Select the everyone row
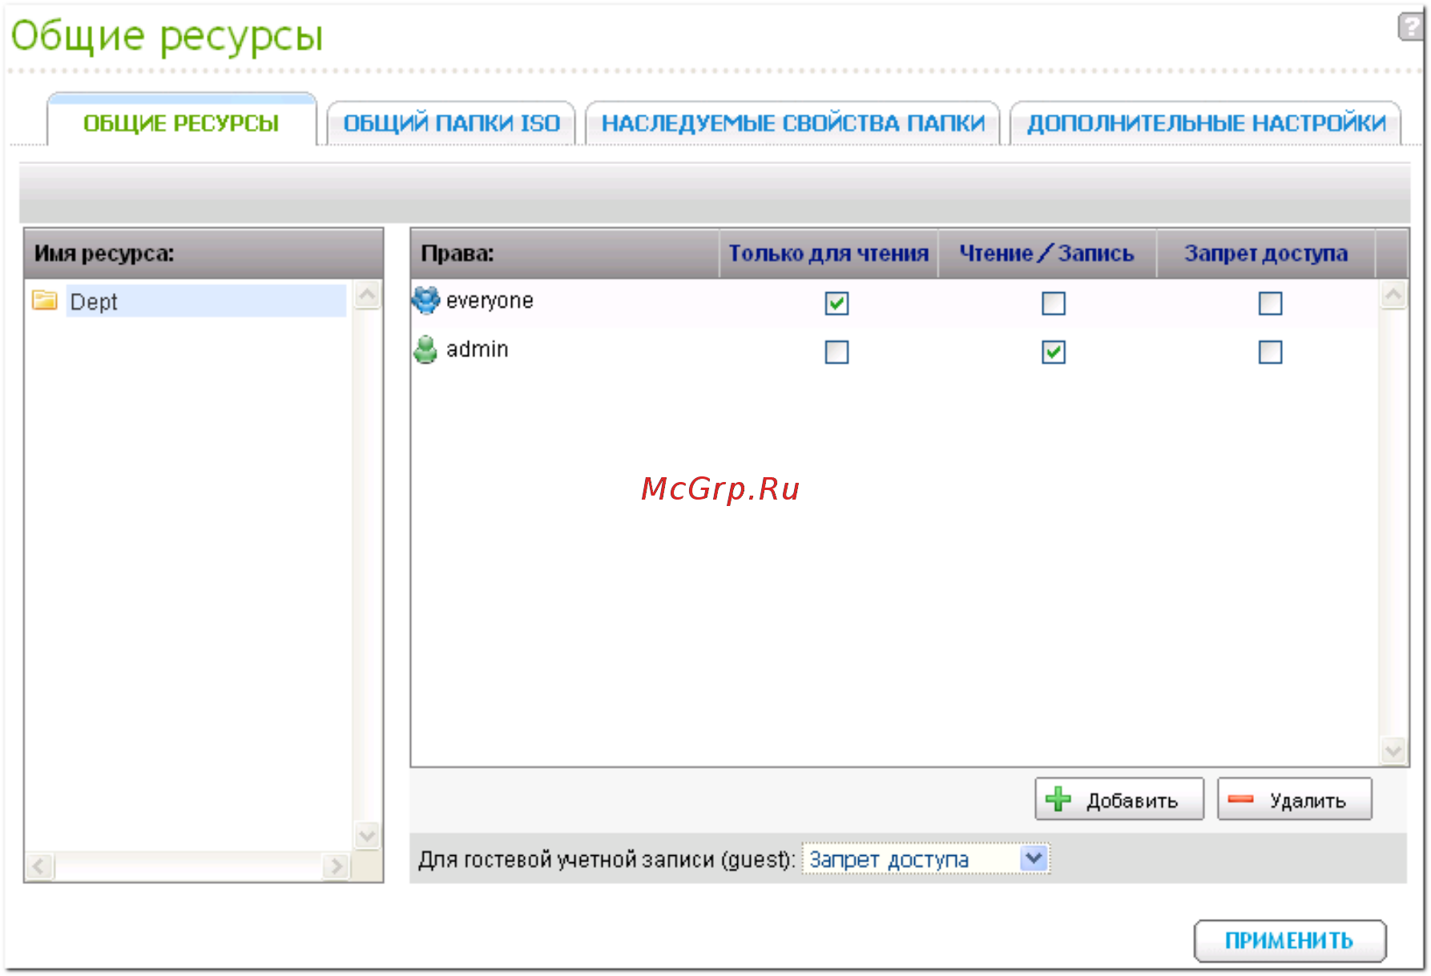The width and height of the screenshot is (1431, 976). pyautogui.click(x=894, y=303)
